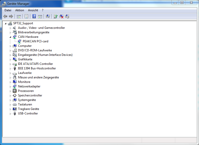Expand the Netzwerkadapter category
Image resolution: width=199 pixels, height=145 pixels.
[x=11, y=86]
